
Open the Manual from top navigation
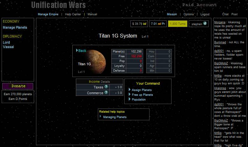pos(92,14)
